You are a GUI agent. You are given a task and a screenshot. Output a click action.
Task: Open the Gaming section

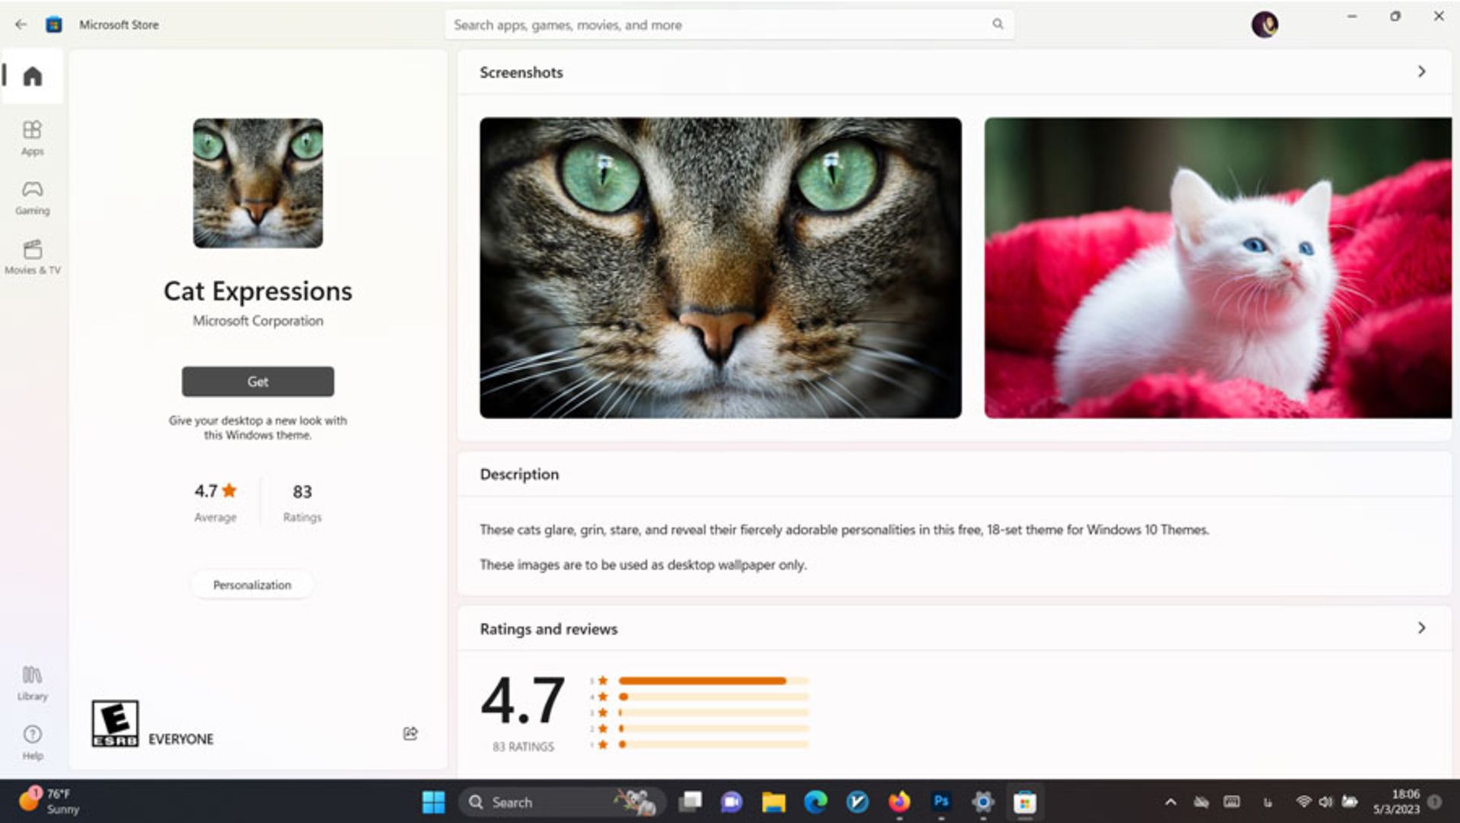pyautogui.click(x=32, y=198)
